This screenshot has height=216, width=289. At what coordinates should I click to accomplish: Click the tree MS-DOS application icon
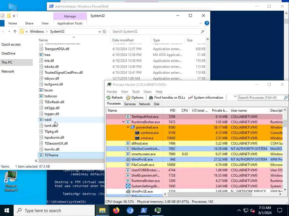(41, 55)
